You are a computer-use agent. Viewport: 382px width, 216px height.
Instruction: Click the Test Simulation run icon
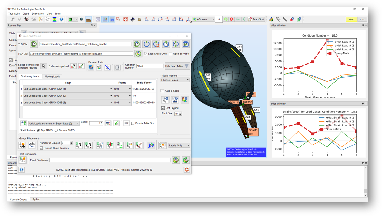[23, 160]
